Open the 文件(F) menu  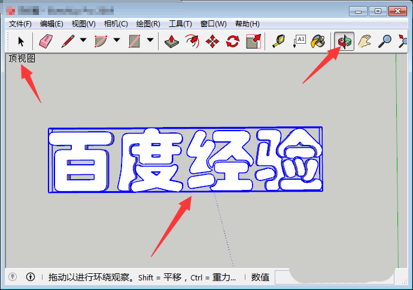(20, 24)
